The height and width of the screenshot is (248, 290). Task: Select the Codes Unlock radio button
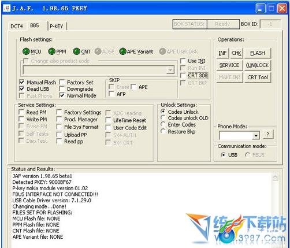click(163, 112)
